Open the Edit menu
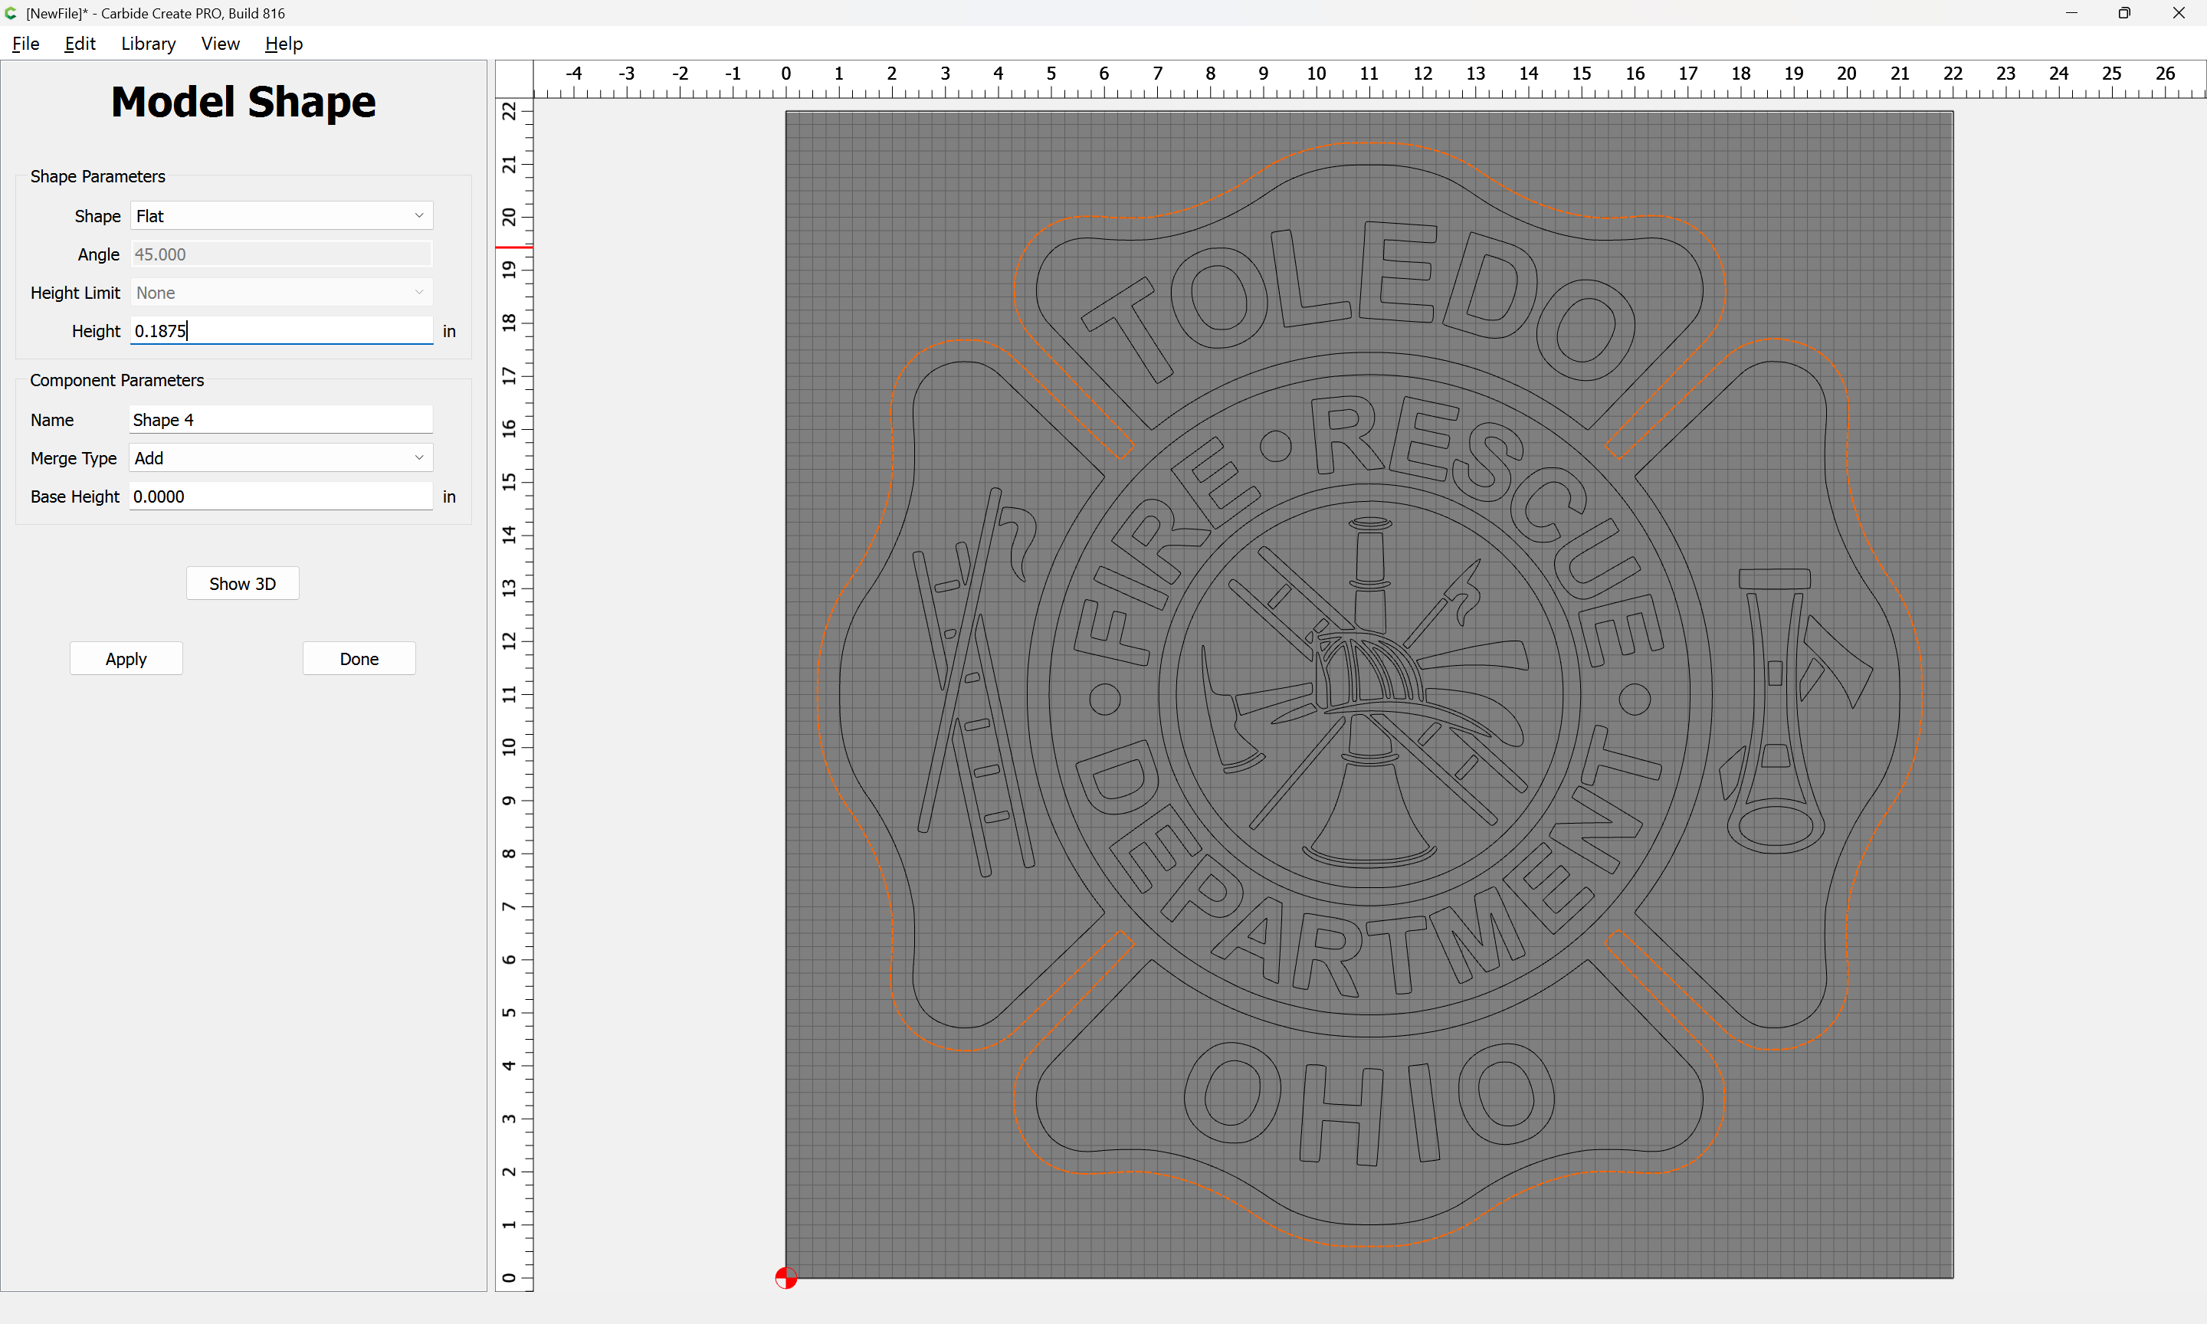2207x1324 pixels. click(80, 44)
